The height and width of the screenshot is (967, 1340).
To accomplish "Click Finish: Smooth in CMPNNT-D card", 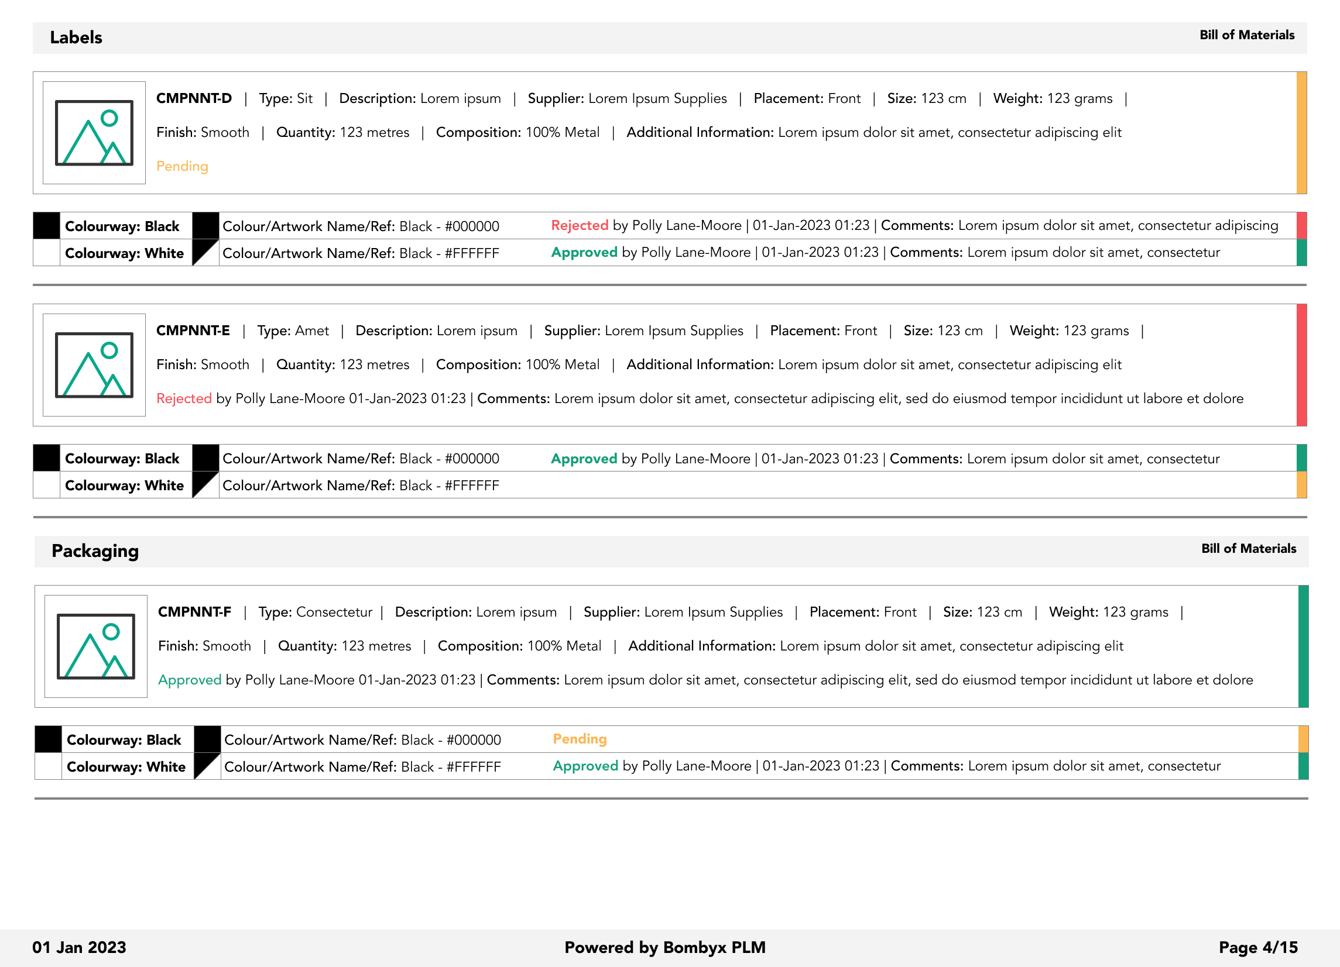I will coord(203,133).
